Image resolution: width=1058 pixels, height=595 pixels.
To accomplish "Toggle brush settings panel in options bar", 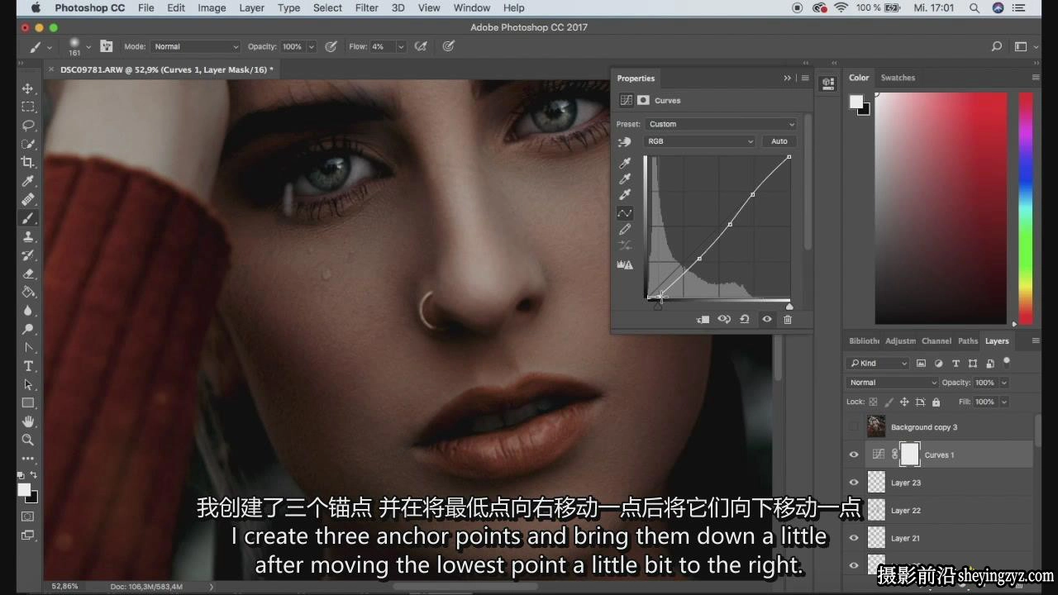I will click(107, 46).
